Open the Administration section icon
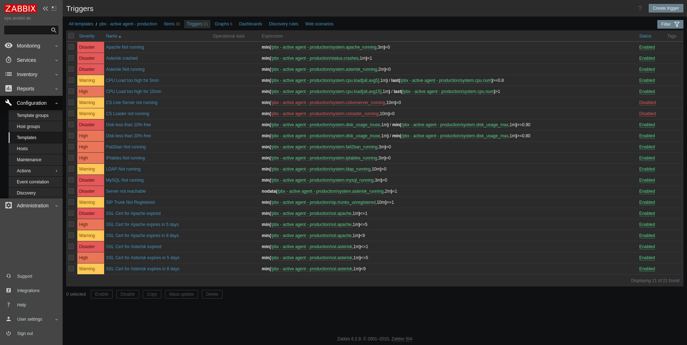The width and height of the screenshot is (687, 345). point(8,206)
